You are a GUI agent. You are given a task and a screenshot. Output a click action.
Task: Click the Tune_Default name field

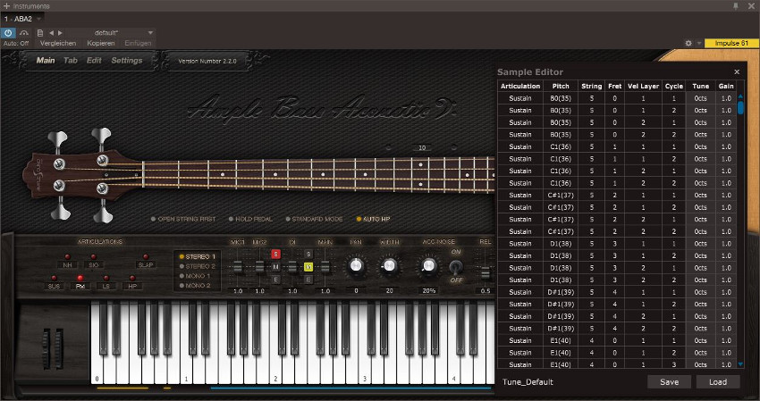point(528,382)
